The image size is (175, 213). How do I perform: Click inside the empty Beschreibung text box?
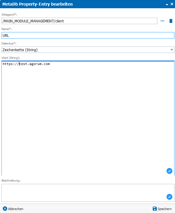click(88, 193)
